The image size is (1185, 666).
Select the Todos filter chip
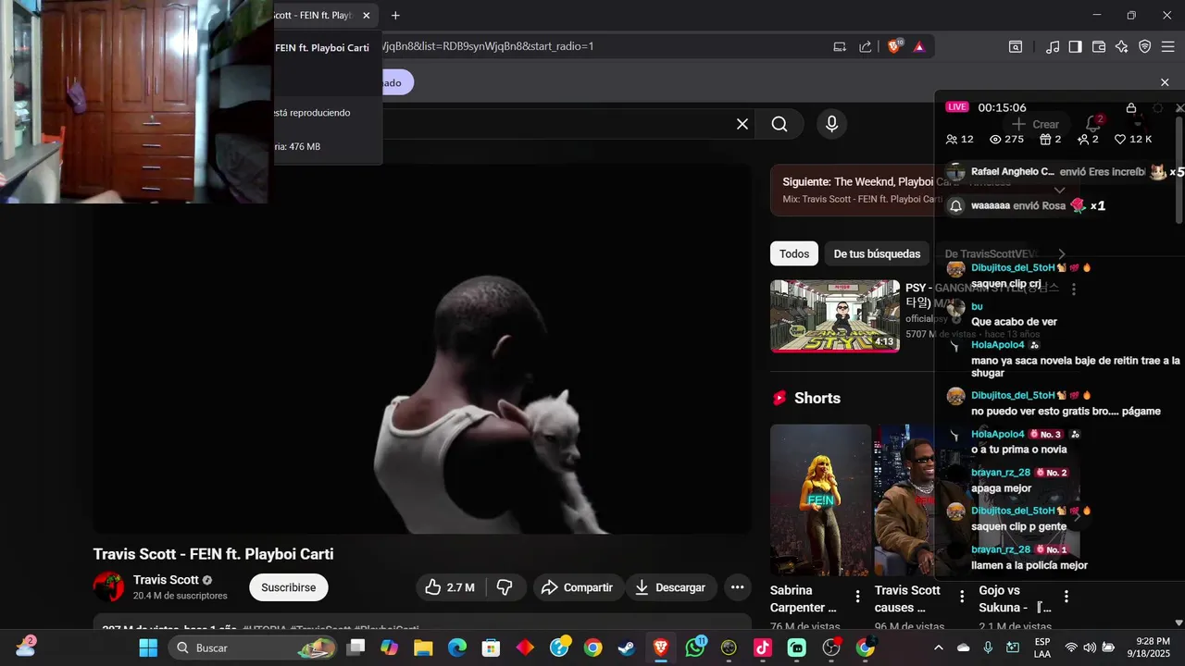(793, 253)
